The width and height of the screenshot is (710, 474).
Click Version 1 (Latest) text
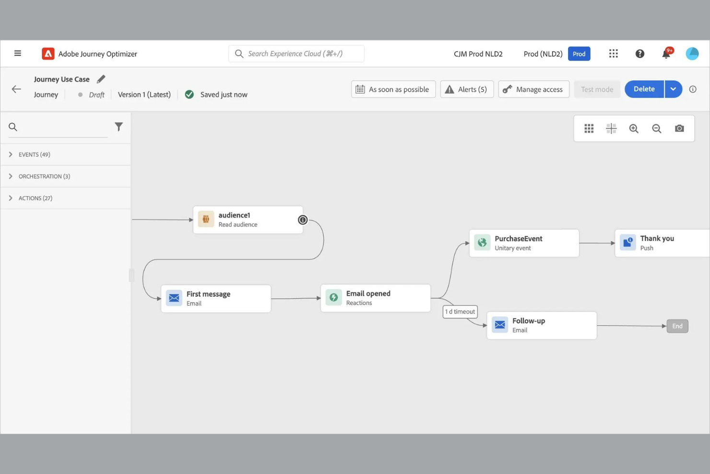[144, 95]
